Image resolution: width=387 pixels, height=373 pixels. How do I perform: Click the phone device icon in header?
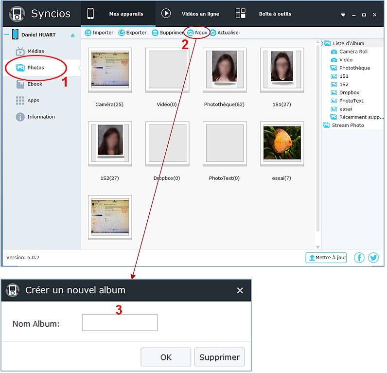click(90, 14)
